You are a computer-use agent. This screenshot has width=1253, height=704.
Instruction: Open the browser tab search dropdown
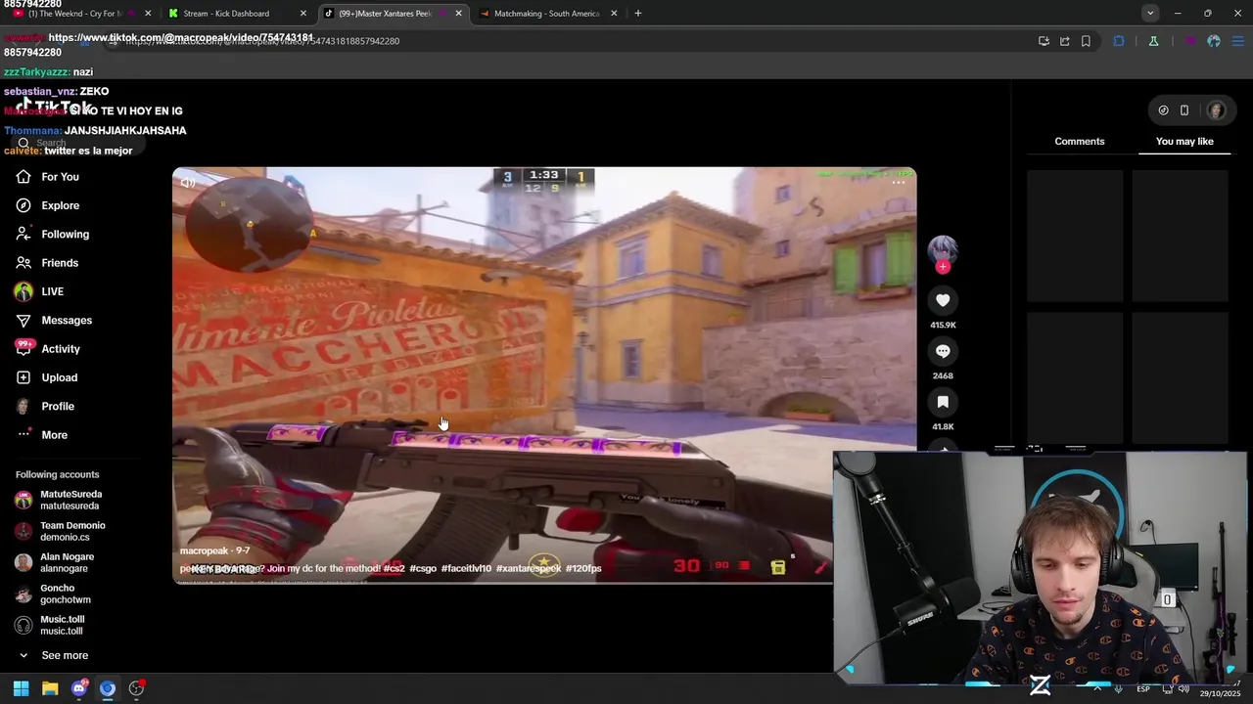click(1150, 13)
